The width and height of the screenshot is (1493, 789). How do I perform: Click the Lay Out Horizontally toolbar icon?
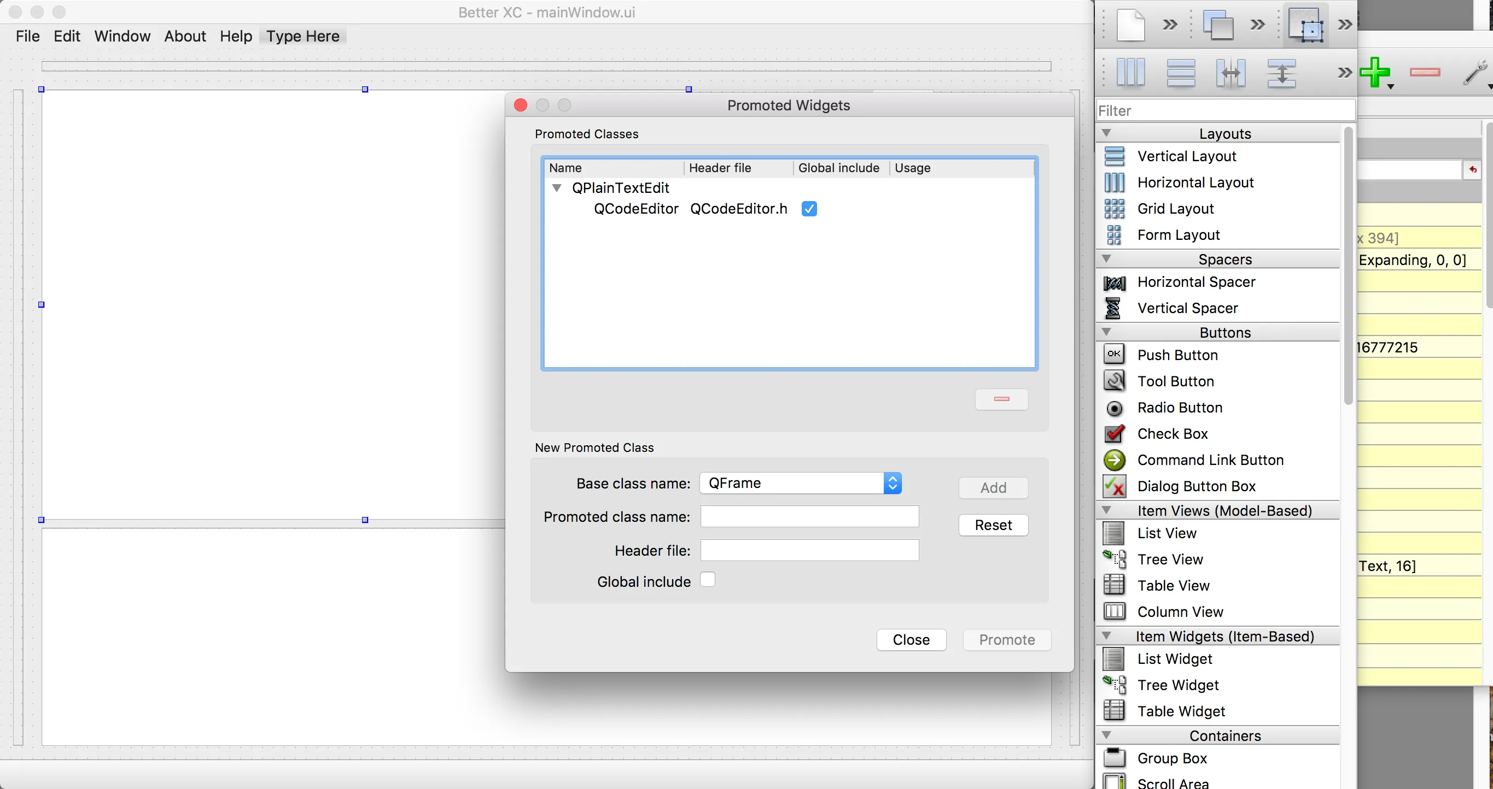[1130, 73]
